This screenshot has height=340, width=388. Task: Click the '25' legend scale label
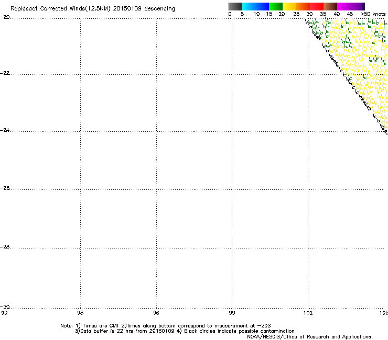click(x=296, y=14)
